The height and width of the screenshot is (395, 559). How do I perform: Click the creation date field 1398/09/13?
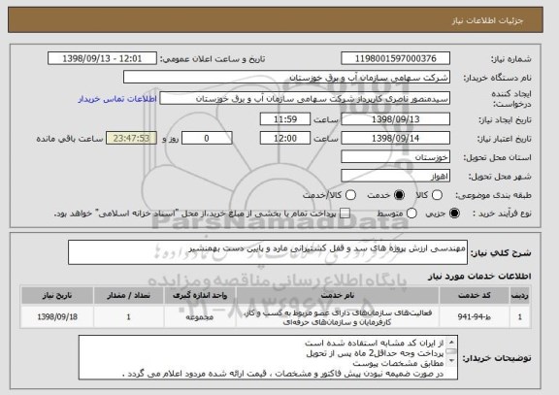tap(395, 119)
